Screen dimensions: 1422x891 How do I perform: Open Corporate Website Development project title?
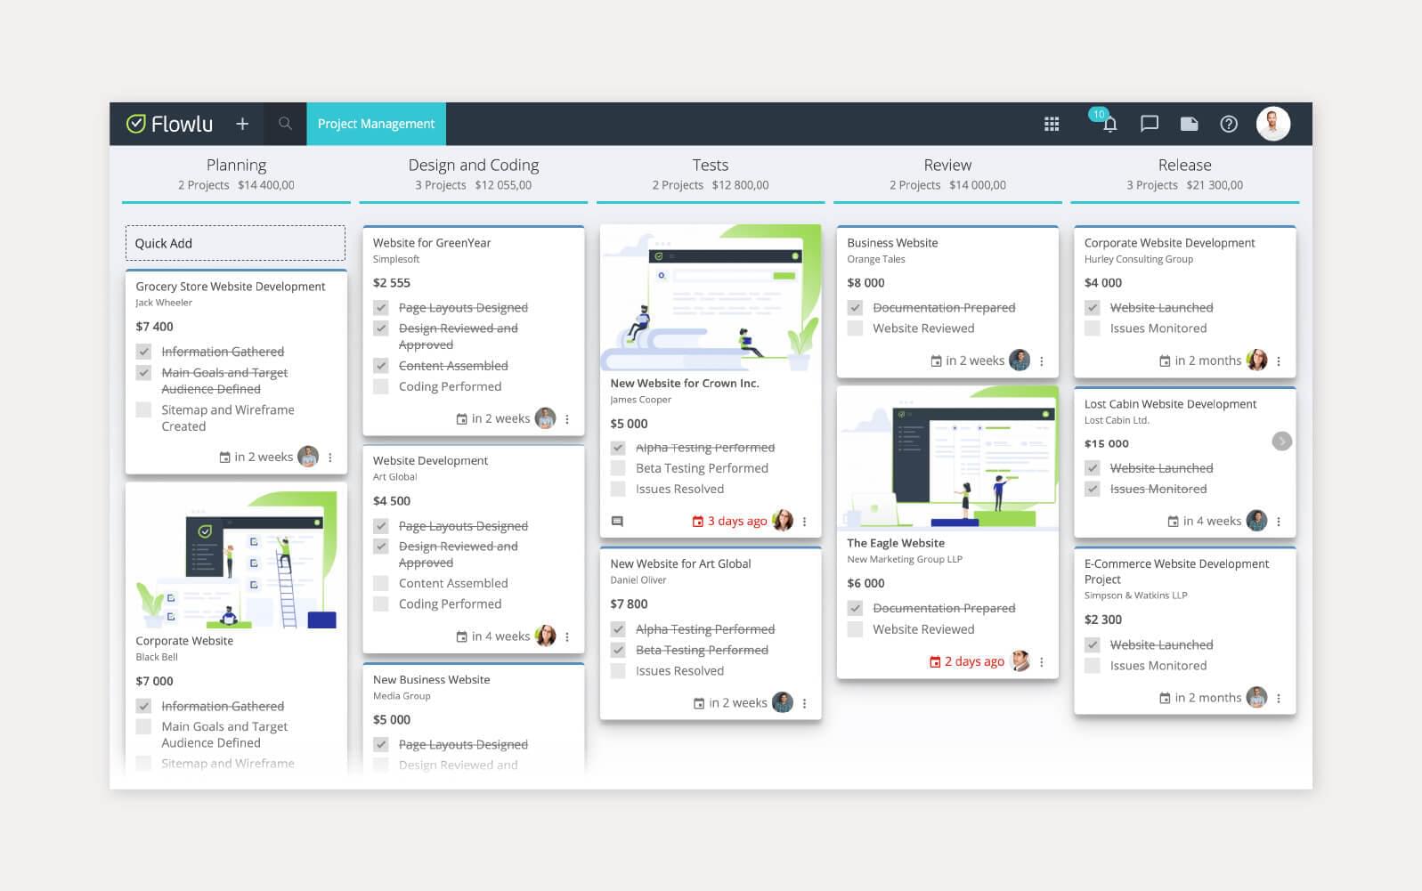[1169, 243]
